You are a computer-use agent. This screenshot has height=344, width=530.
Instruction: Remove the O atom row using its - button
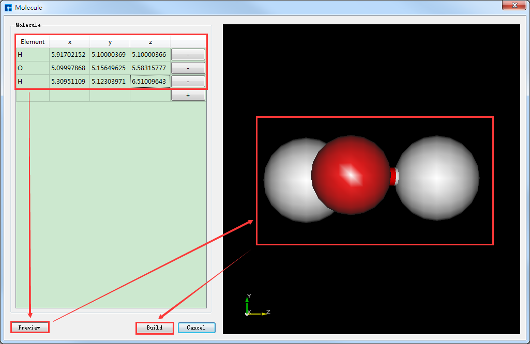tap(188, 68)
